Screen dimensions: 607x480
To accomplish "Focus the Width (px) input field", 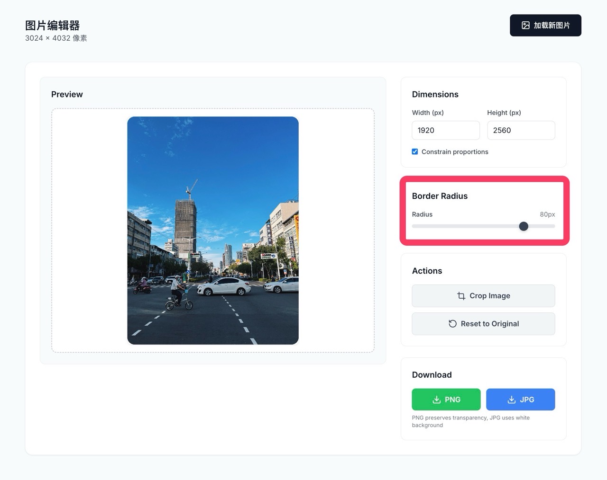I will point(445,130).
